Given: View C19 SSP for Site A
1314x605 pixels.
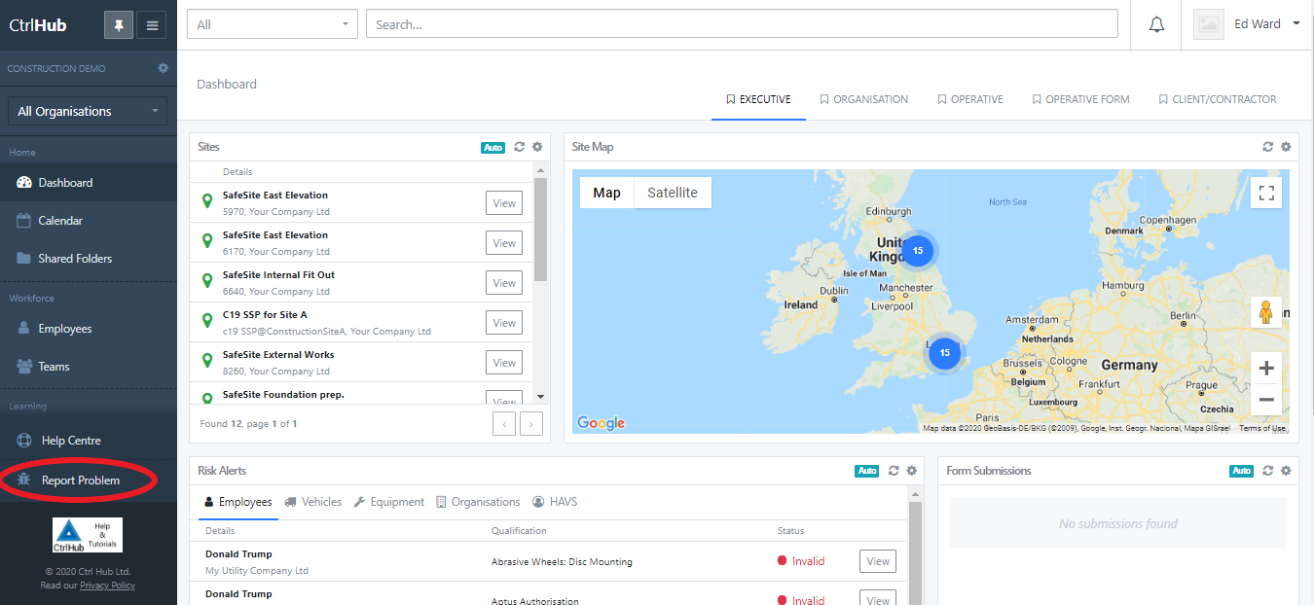Looking at the screenshot, I should coord(504,323).
